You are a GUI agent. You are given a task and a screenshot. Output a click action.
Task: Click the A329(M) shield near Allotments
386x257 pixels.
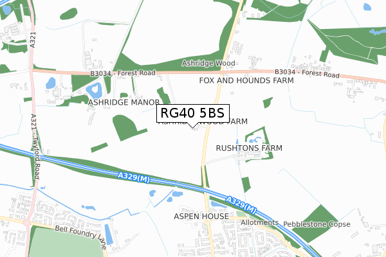(241, 204)
